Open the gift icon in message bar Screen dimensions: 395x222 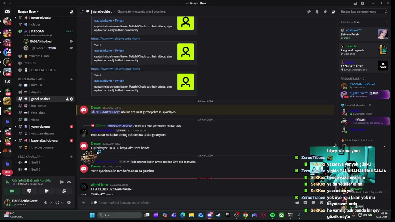click(297, 203)
